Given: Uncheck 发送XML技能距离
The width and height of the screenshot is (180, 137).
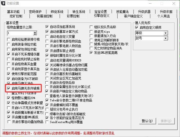Looking at the screenshot, I should [x=91, y=53].
